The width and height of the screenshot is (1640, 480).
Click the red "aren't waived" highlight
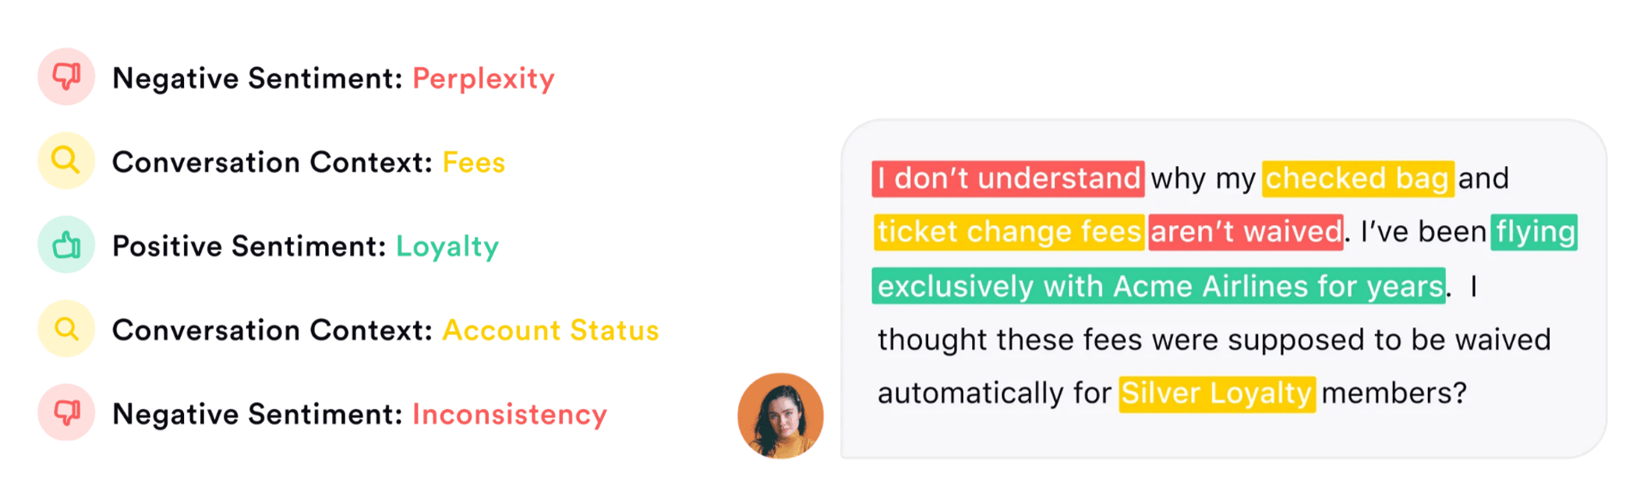pos(1246,232)
